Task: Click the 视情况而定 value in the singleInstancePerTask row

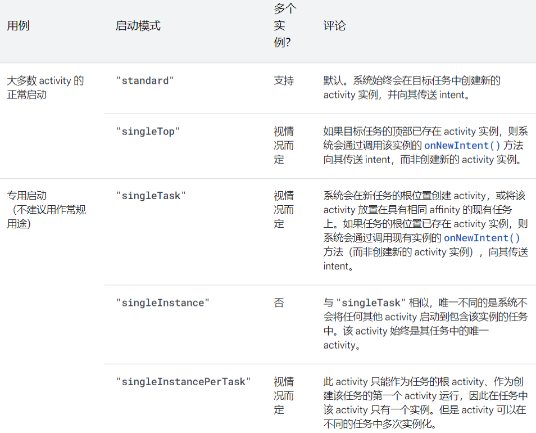Action: [x=284, y=396]
